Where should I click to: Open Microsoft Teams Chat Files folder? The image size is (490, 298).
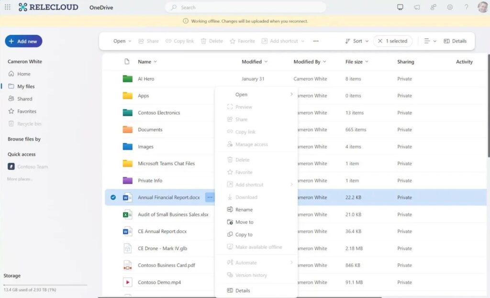pos(166,164)
